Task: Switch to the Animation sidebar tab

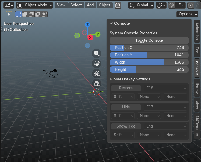Action: tap(197, 31)
